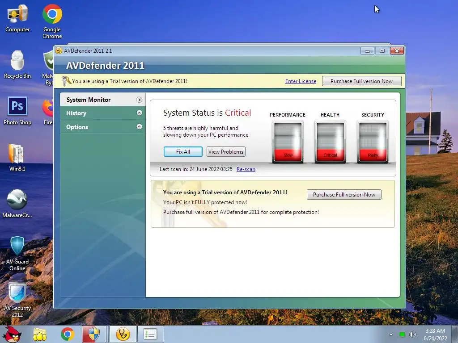Show hidden system tray icons
Image resolution: width=458 pixels, height=343 pixels.
pos(391,335)
